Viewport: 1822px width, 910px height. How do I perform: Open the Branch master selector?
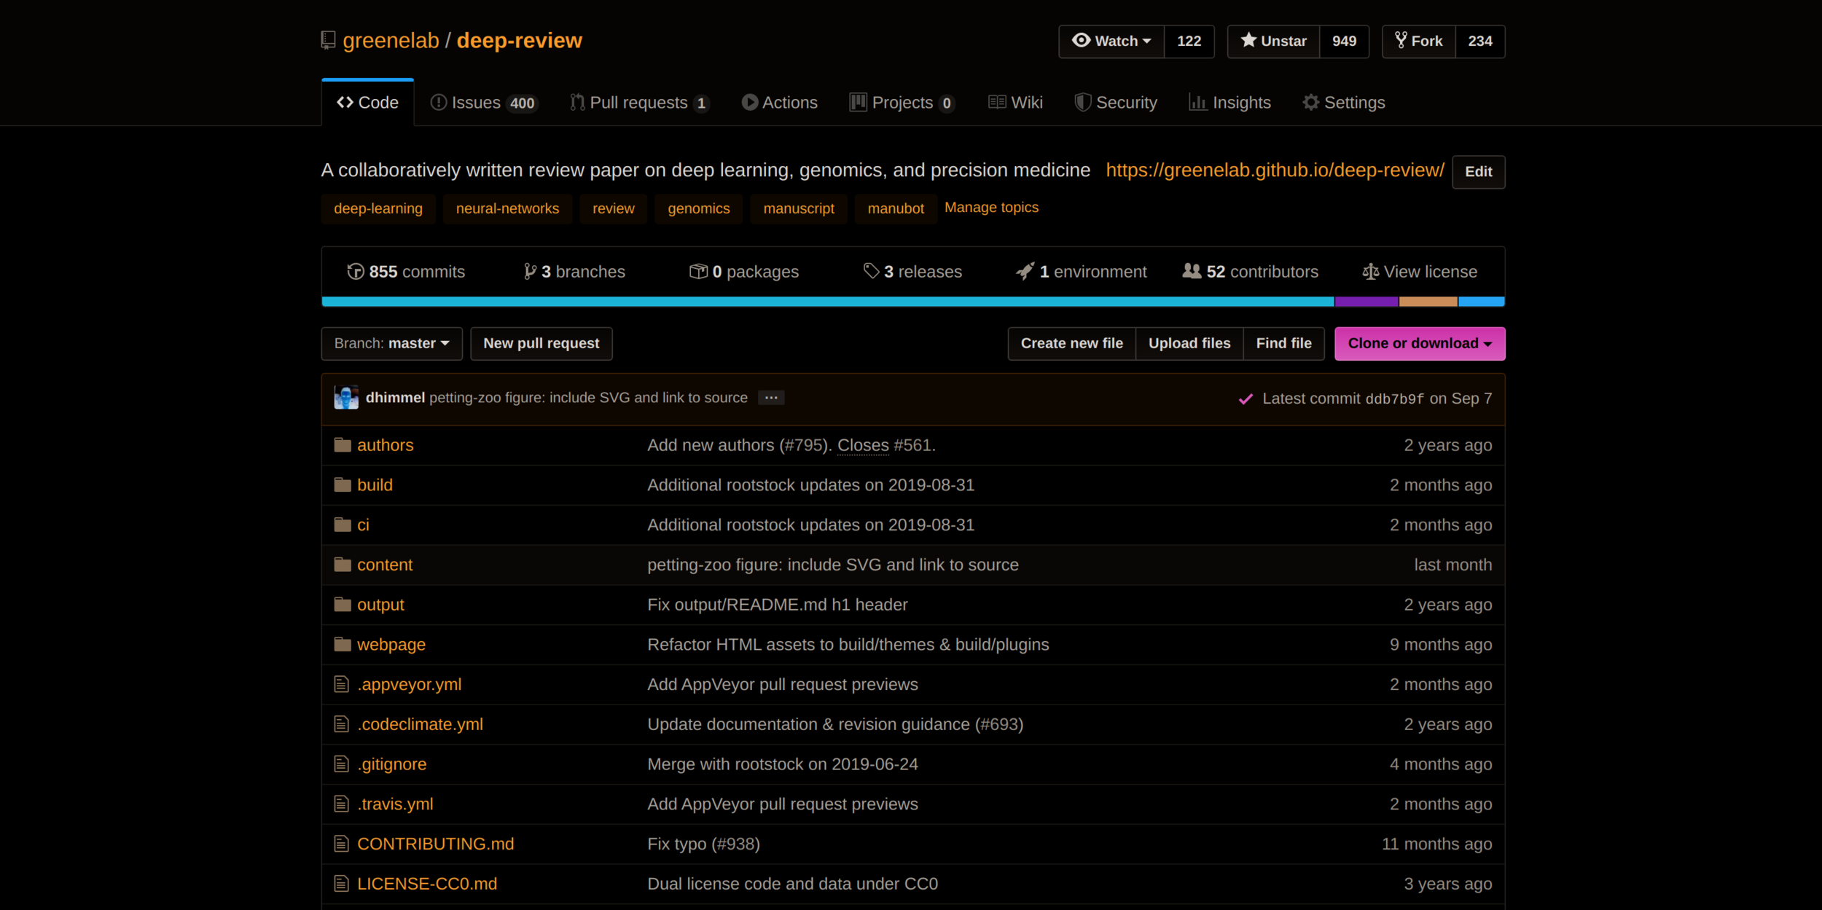[391, 343]
